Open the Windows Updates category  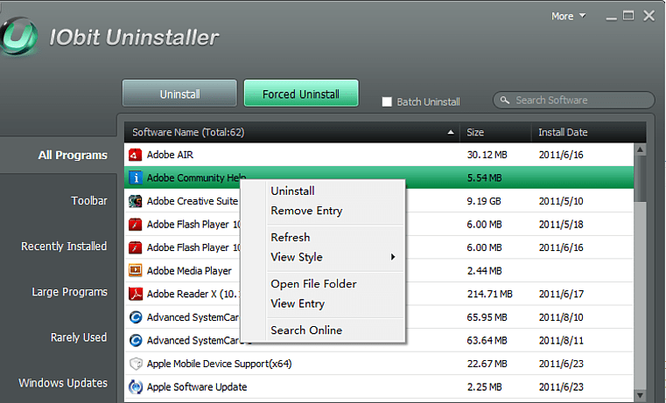click(63, 383)
